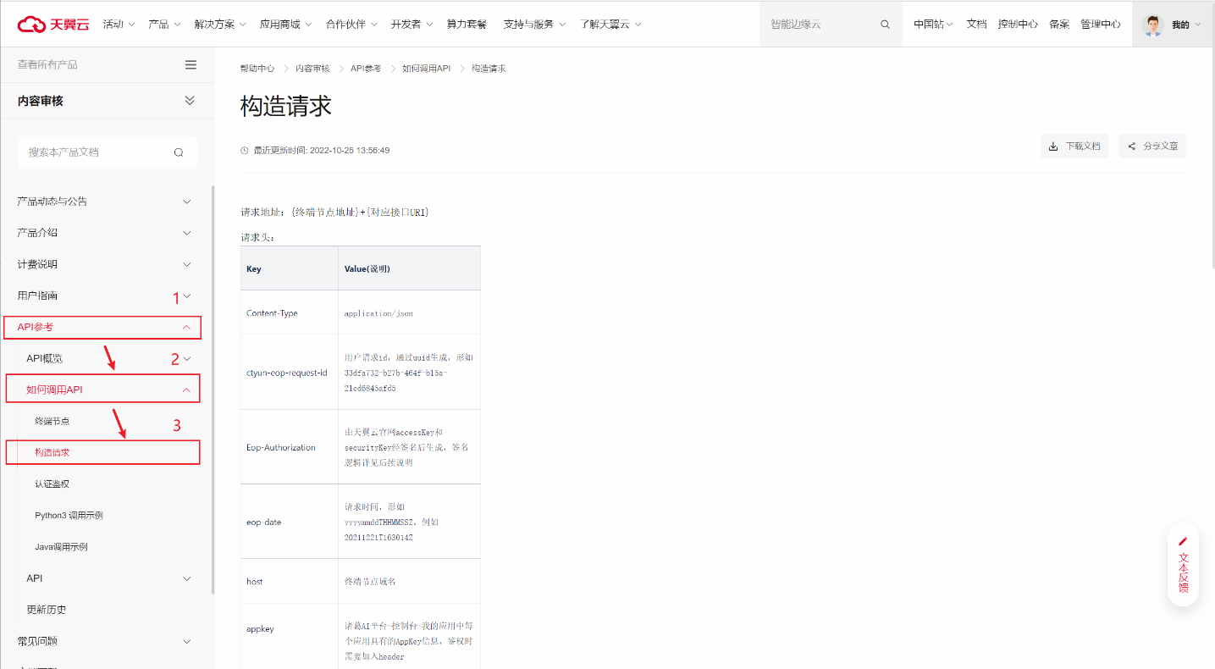Click the 天翼云 cloud logo
The image size is (1215, 669).
click(52, 24)
